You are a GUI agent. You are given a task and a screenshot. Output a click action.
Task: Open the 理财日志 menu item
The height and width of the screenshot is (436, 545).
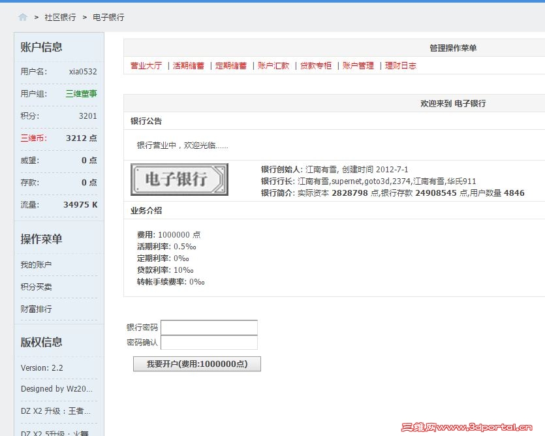400,65
